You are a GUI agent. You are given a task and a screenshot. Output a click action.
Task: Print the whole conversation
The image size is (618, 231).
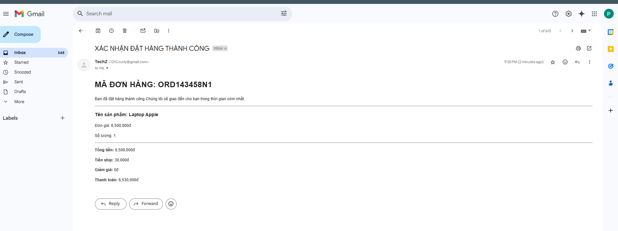(578, 48)
